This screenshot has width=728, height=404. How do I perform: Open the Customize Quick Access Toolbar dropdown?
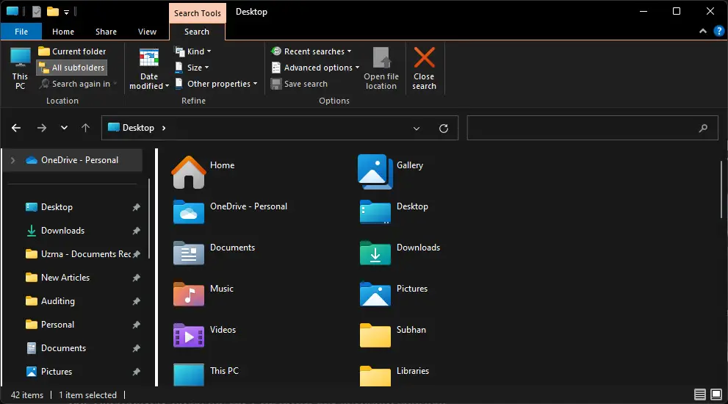coord(66,12)
